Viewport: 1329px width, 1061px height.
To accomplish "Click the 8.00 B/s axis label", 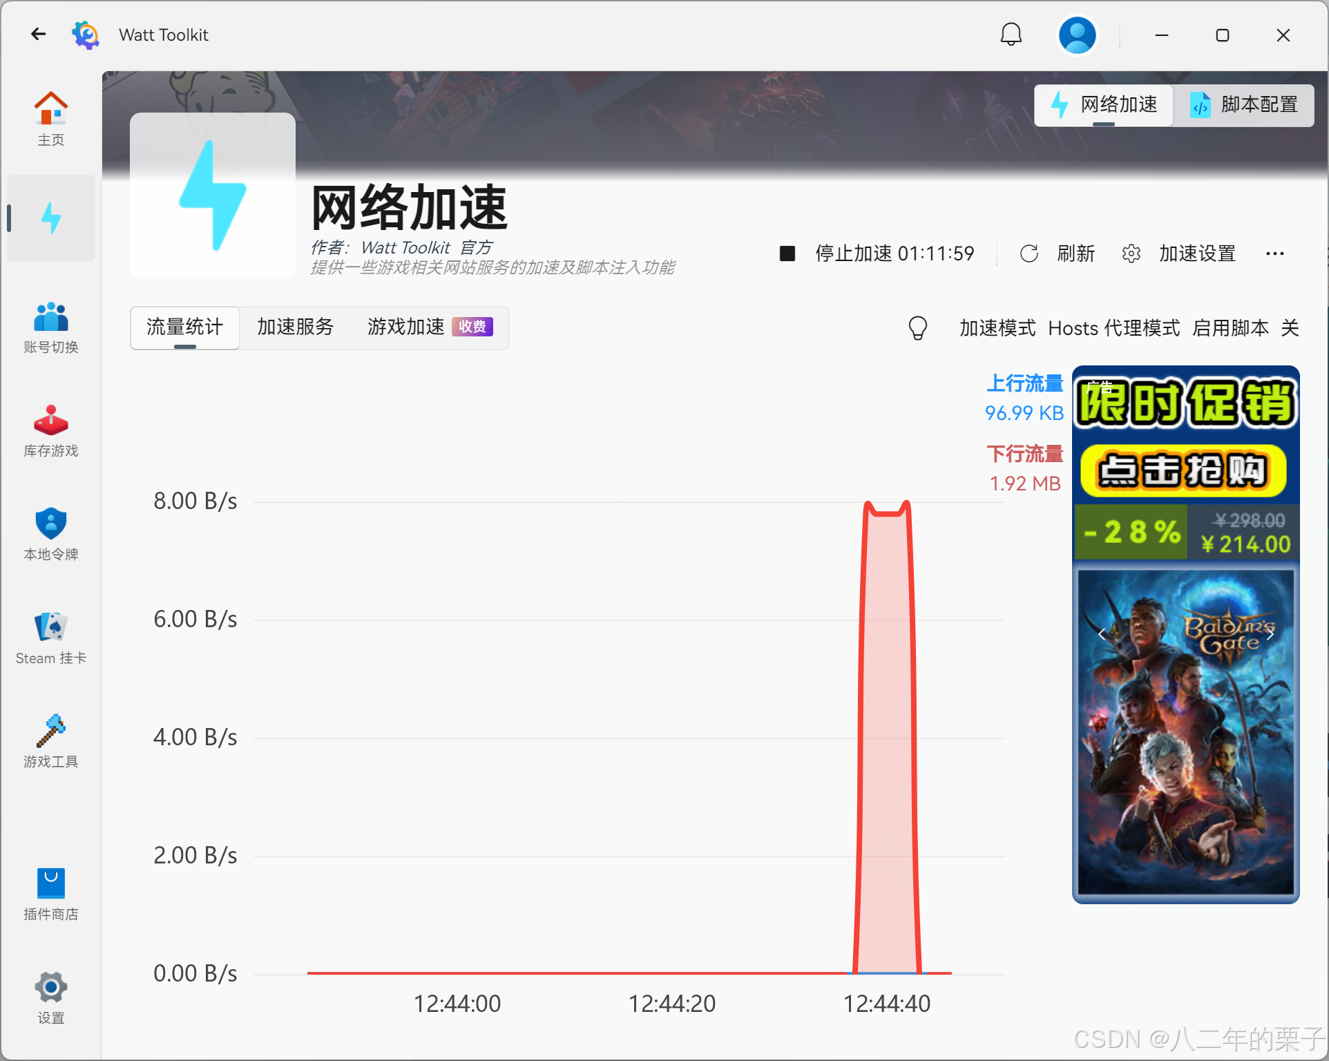I will coord(195,501).
